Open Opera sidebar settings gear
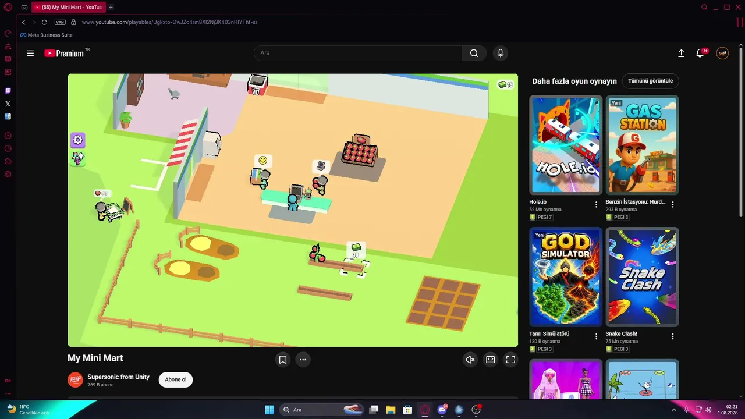 pyautogui.click(x=8, y=174)
